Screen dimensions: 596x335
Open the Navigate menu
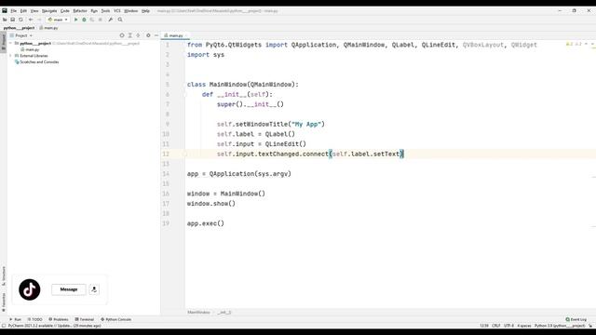tap(49, 11)
